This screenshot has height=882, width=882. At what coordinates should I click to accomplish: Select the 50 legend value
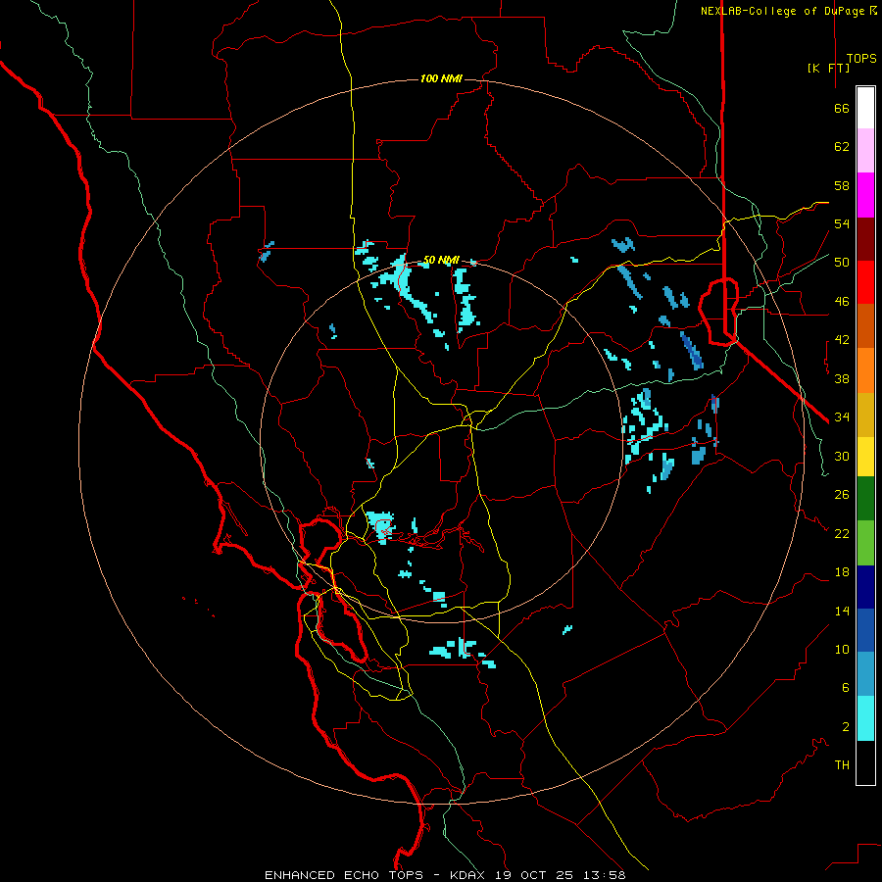tap(842, 262)
